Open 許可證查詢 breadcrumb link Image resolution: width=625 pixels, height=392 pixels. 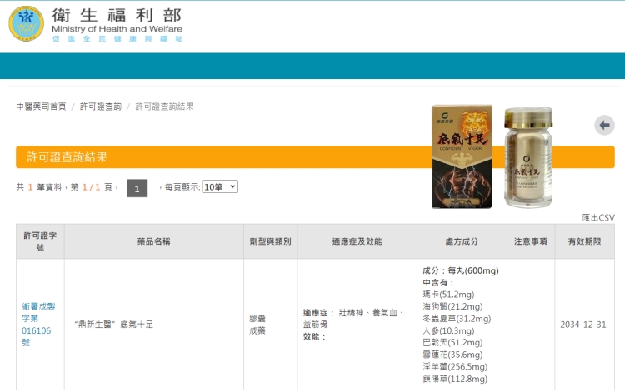click(x=101, y=107)
